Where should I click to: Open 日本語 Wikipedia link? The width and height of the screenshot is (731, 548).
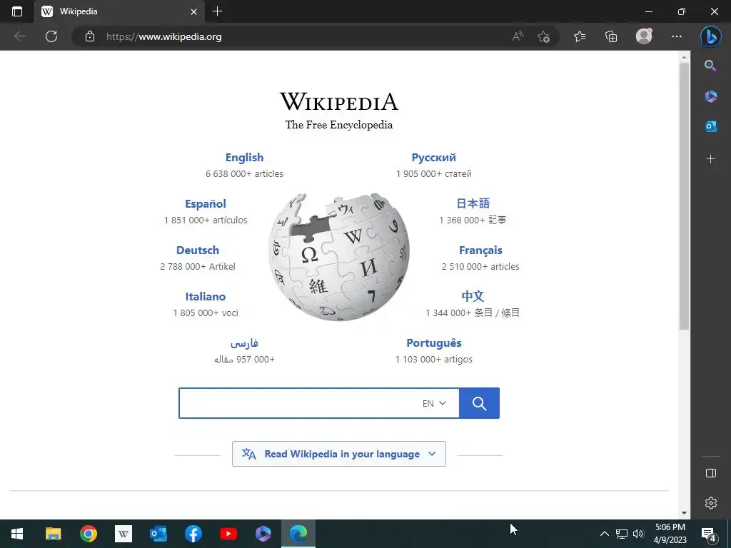click(x=473, y=203)
